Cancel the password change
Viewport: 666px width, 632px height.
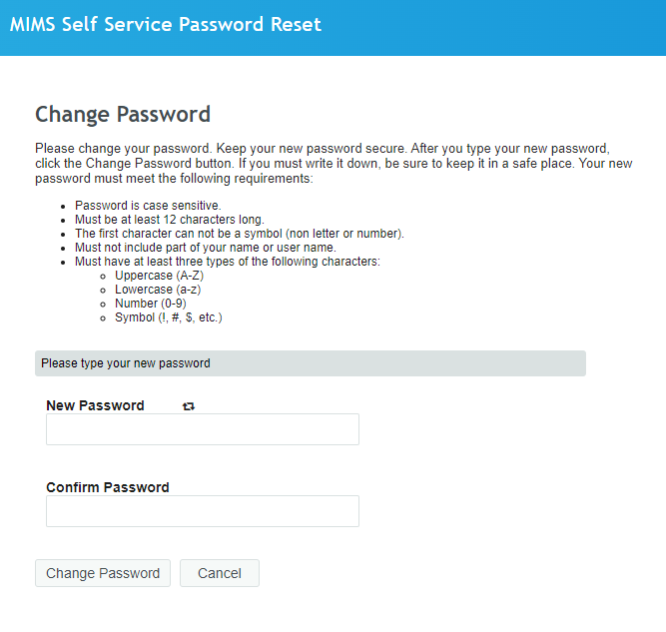(x=220, y=573)
